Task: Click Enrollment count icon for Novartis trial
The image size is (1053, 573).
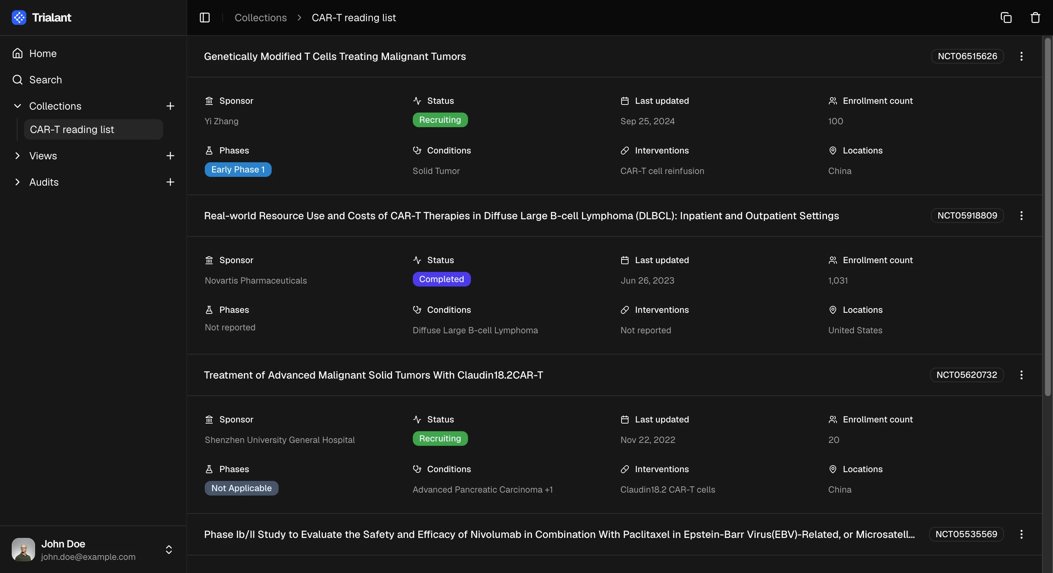Action: [x=832, y=260]
